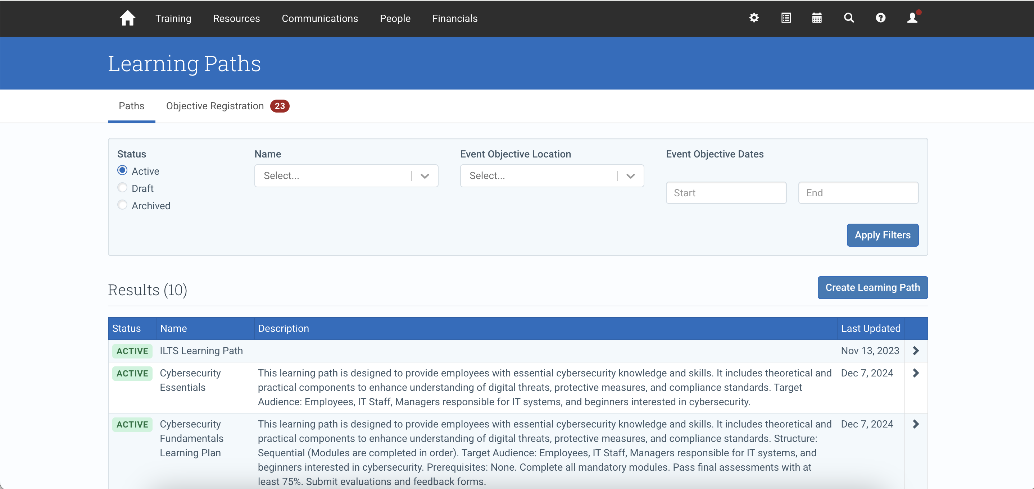Open the search magnifier icon
The image size is (1034, 489).
pyautogui.click(x=849, y=18)
